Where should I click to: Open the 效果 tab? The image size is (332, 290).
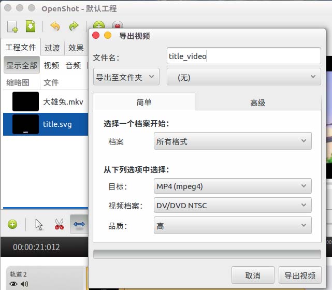[x=76, y=48]
